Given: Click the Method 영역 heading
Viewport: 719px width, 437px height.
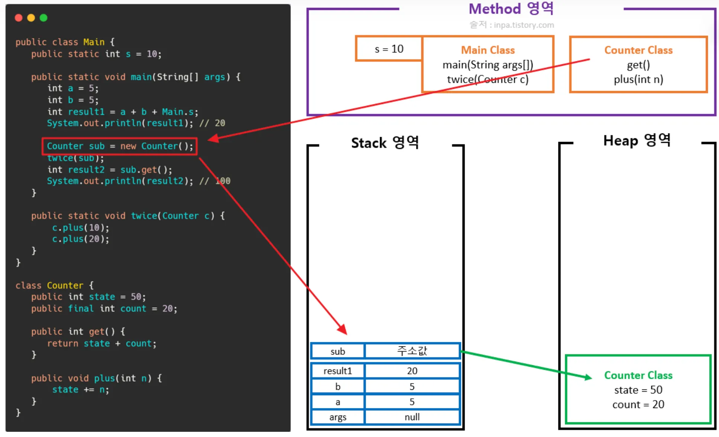Looking at the screenshot, I should pyautogui.click(x=511, y=9).
